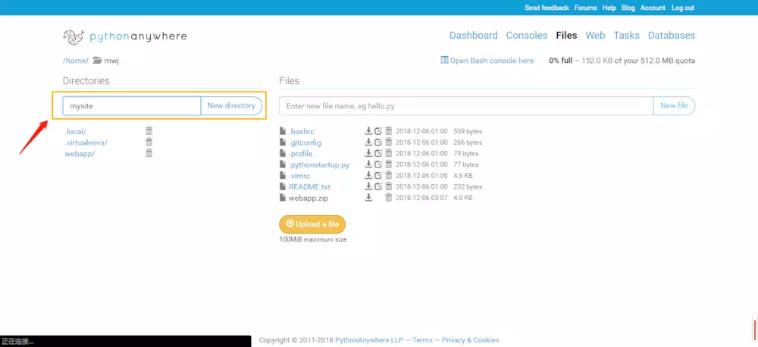Download the webapp.zip file

pos(368,197)
